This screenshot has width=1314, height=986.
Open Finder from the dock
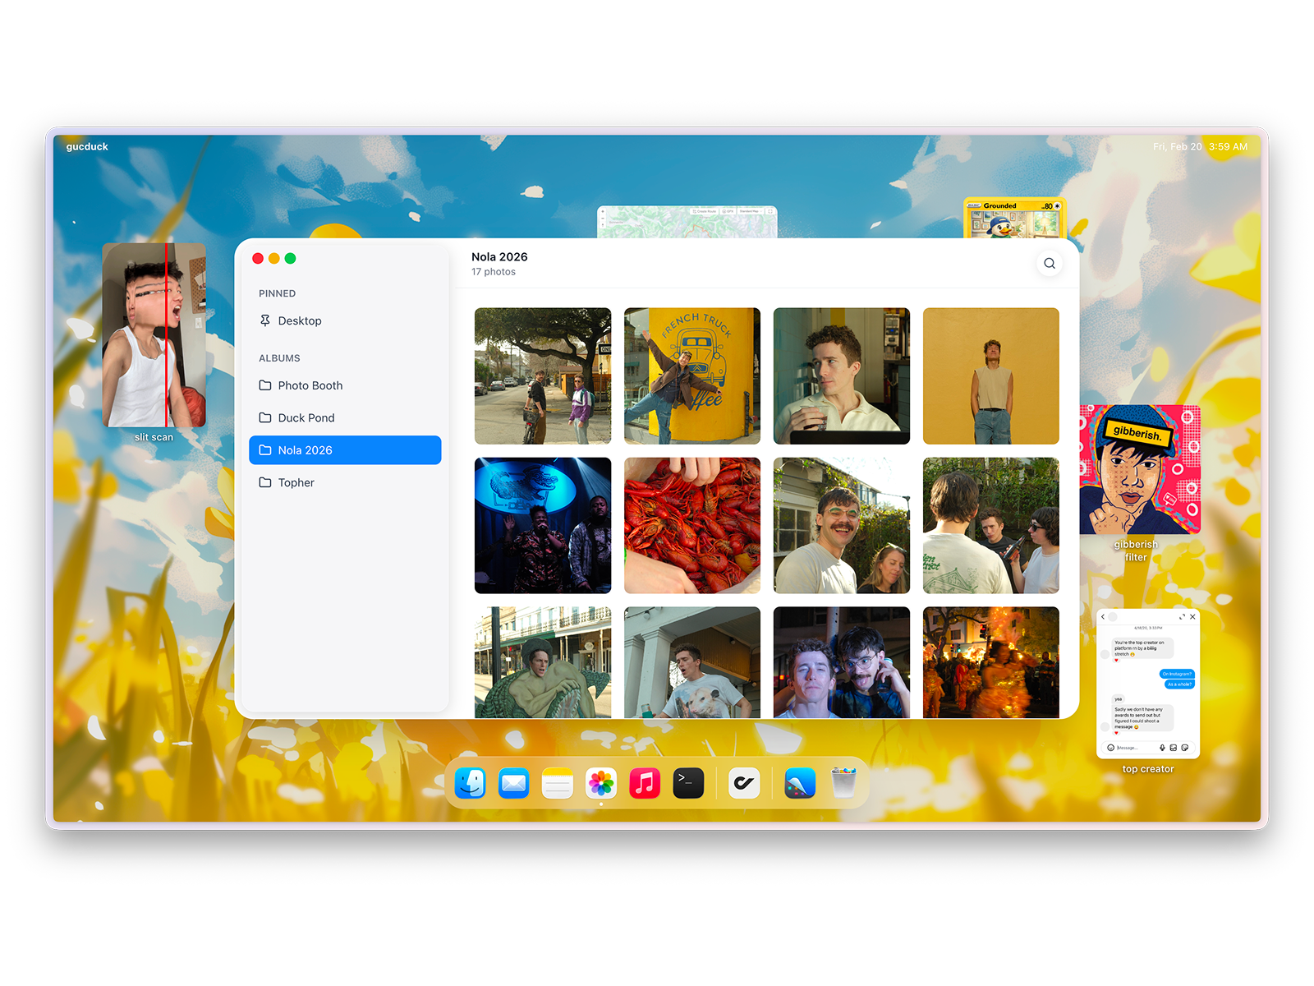[471, 783]
